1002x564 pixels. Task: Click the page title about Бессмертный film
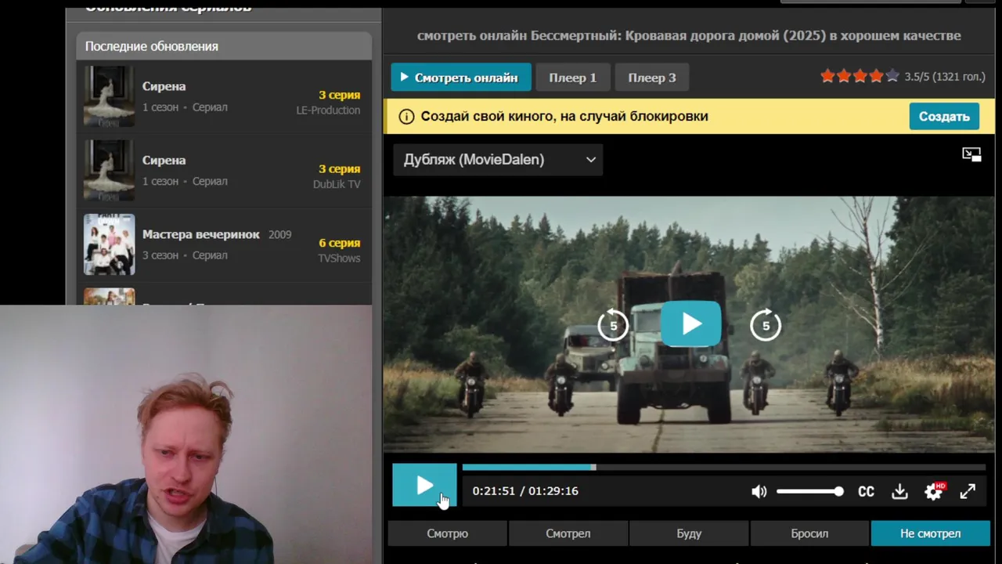click(x=689, y=35)
